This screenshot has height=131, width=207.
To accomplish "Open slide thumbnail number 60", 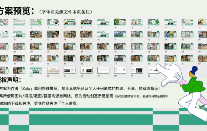I will (120, 70).
